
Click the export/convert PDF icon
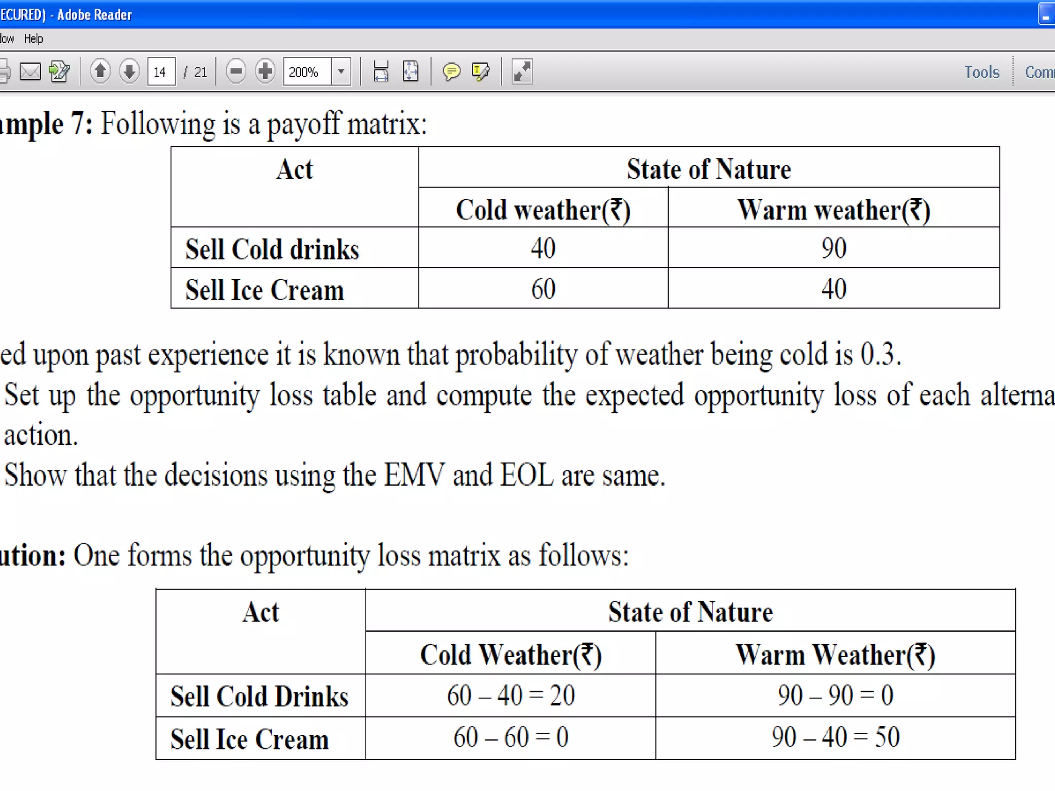59,72
